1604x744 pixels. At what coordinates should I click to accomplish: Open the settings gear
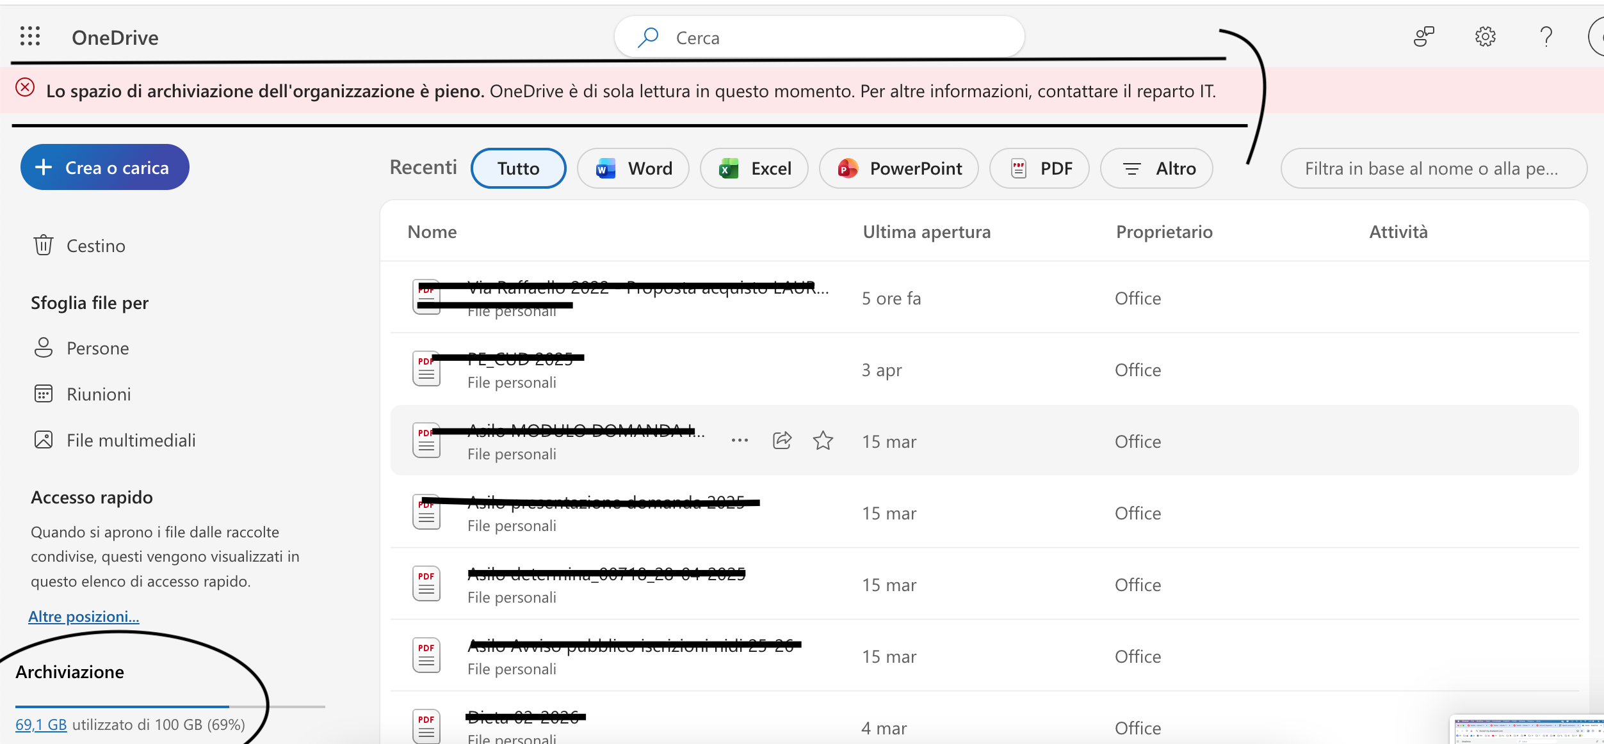[x=1485, y=36]
